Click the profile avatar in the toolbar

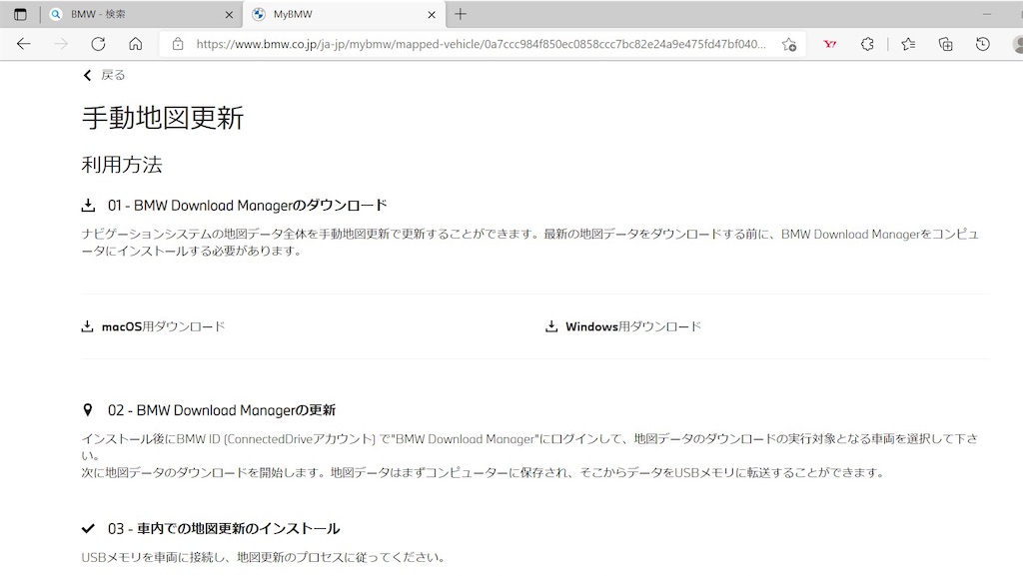1018,44
